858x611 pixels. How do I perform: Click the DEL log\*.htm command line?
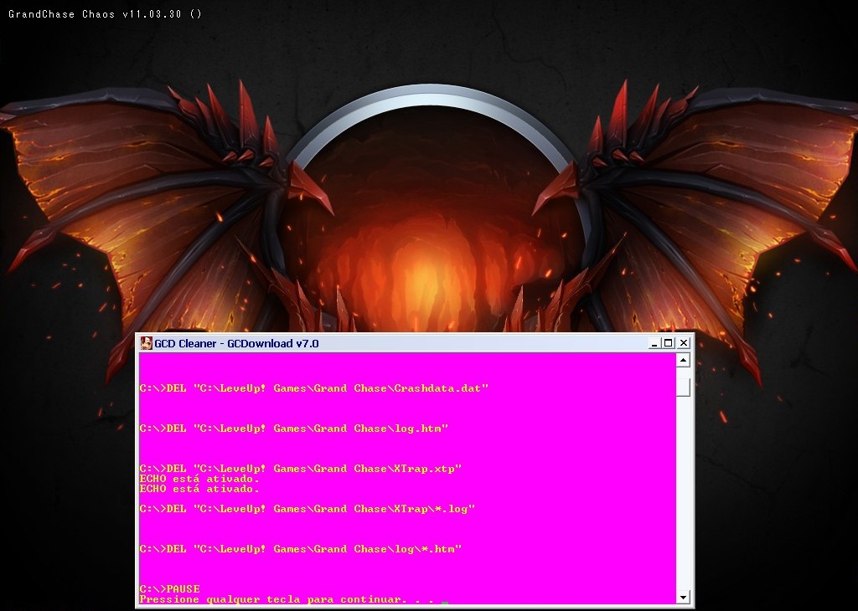tap(300, 548)
